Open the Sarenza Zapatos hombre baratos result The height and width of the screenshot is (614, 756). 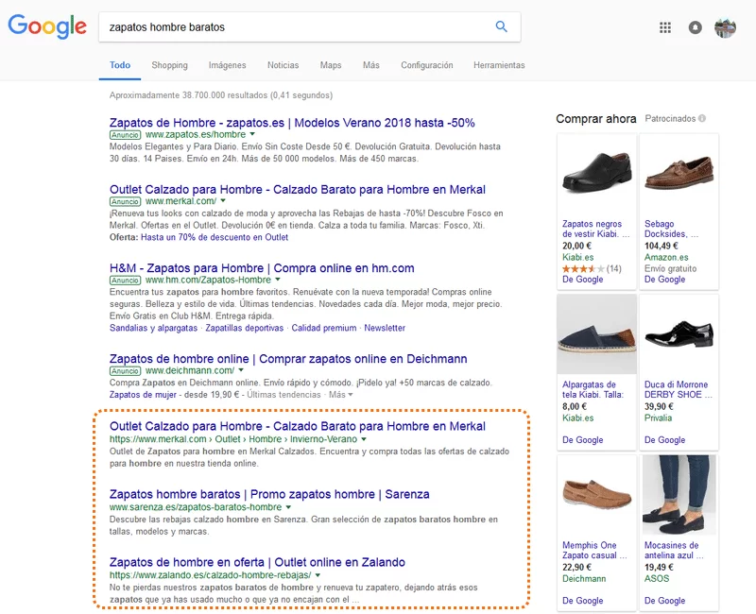coord(269,494)
